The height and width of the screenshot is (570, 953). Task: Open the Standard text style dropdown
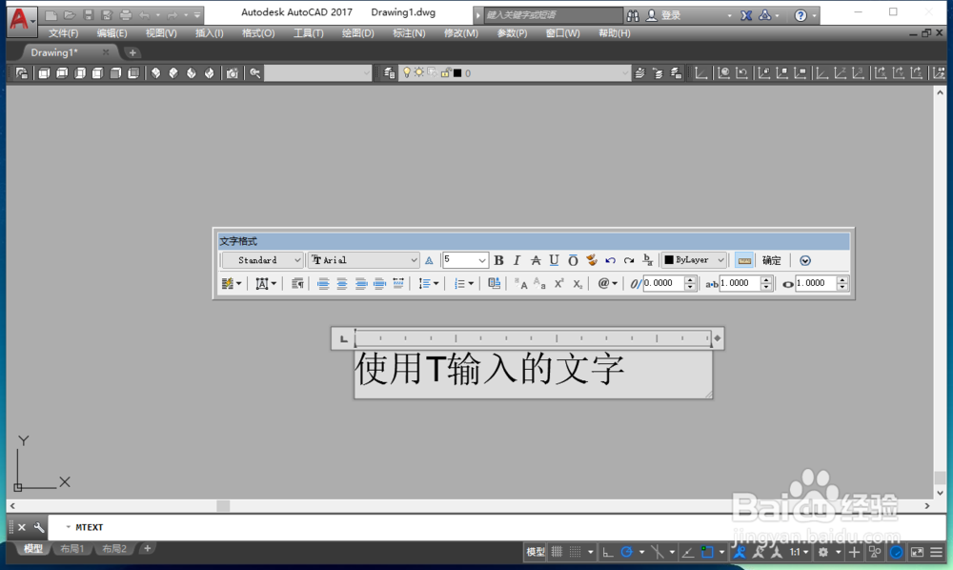tap(262, 260)
